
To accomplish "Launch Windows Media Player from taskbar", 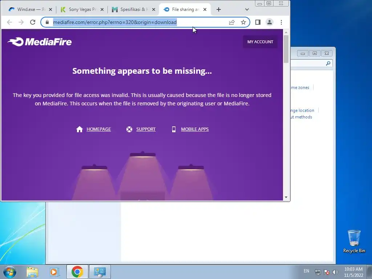I will [x=54, y=272].
